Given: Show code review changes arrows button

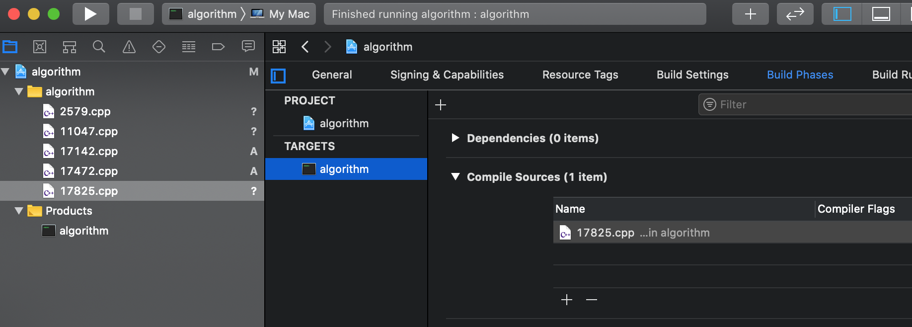Looking at the screenshot, I should pyautogui.click(x=795, y=14).
